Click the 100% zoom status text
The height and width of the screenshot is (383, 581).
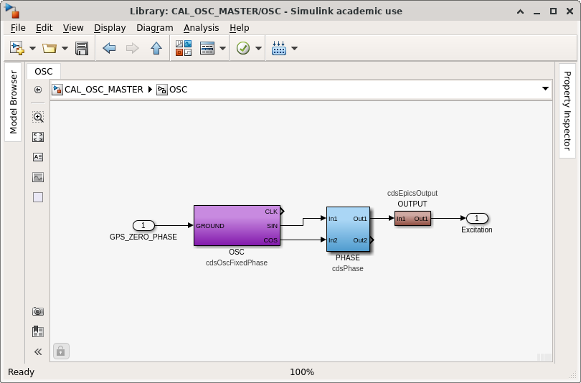[x=301, y=372]
